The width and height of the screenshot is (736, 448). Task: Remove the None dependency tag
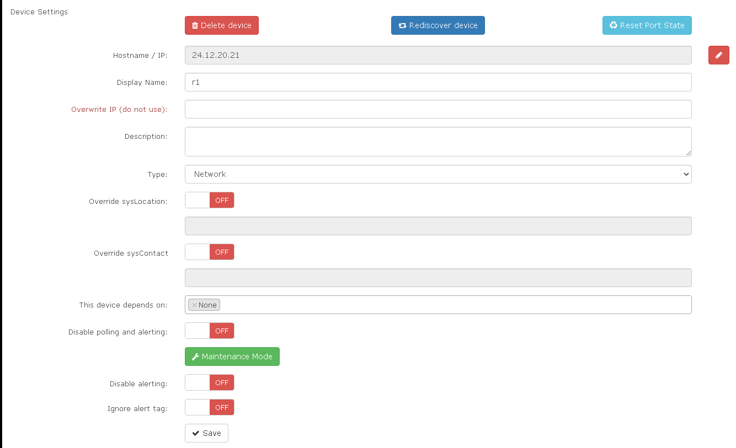[x=194, y=305]
